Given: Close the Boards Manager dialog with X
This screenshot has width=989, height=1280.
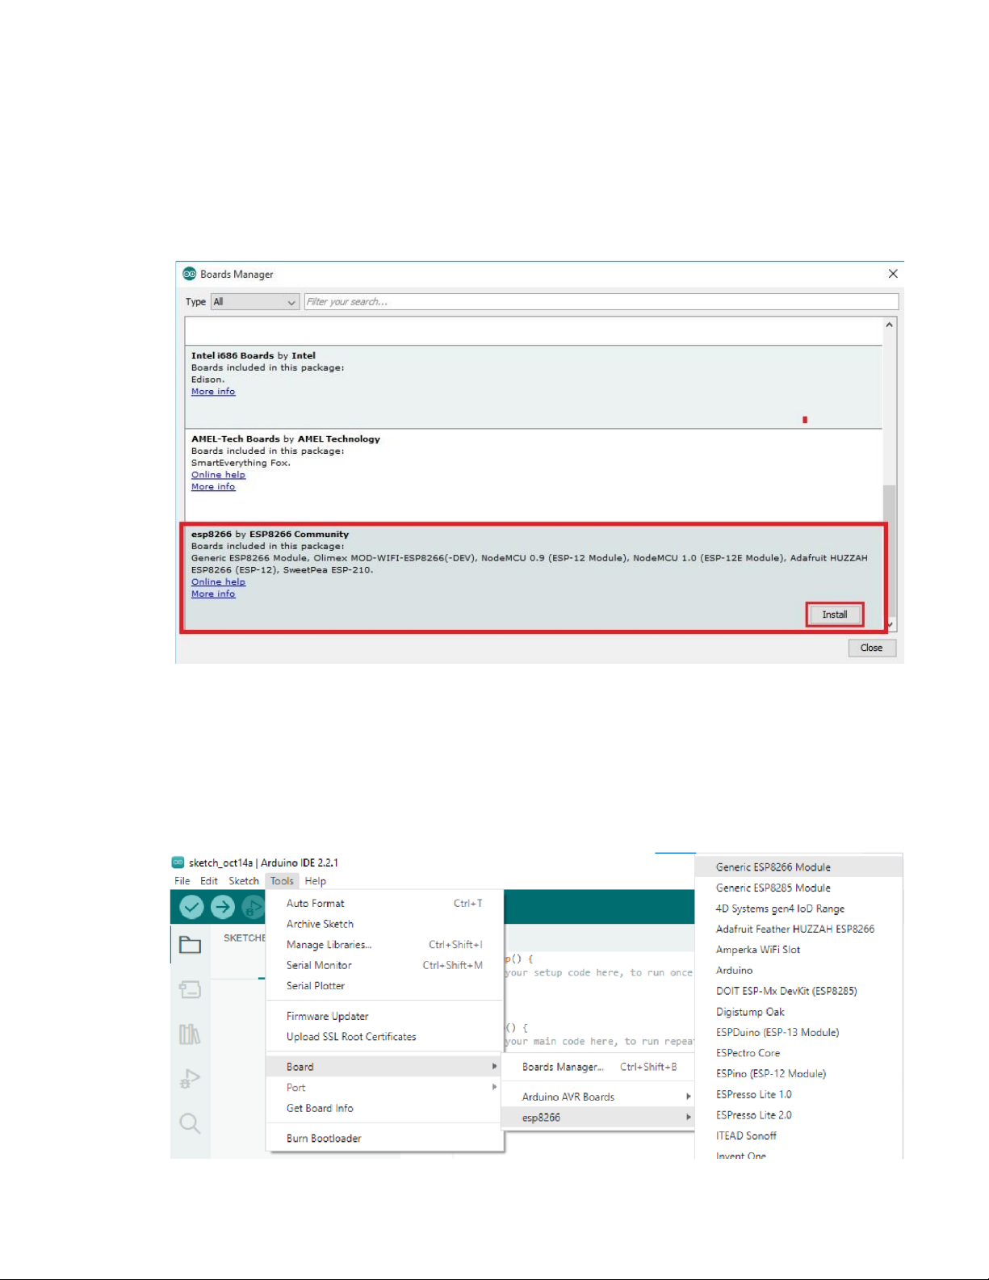Looking at the screenshot, I should click(893, 274).
